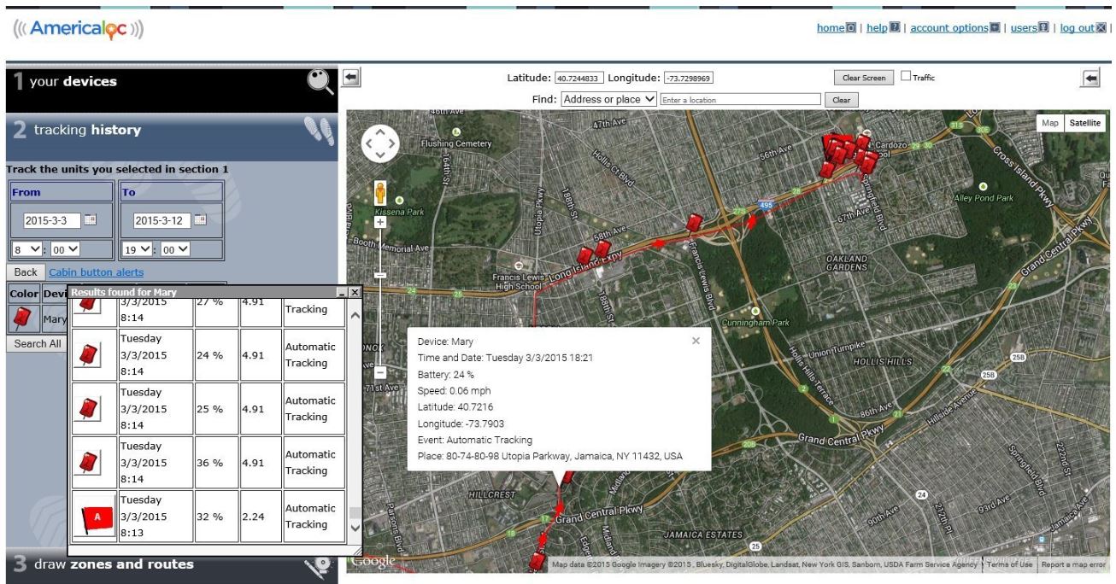Collapse the left panel with arrow icon

349,79
